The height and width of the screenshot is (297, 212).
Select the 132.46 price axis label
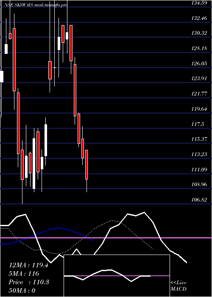coord(199,18)
